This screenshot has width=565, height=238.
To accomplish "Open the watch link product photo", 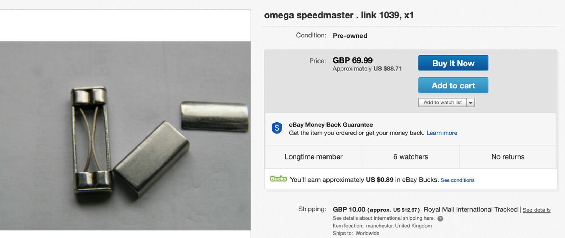I will tap(125, 136).
